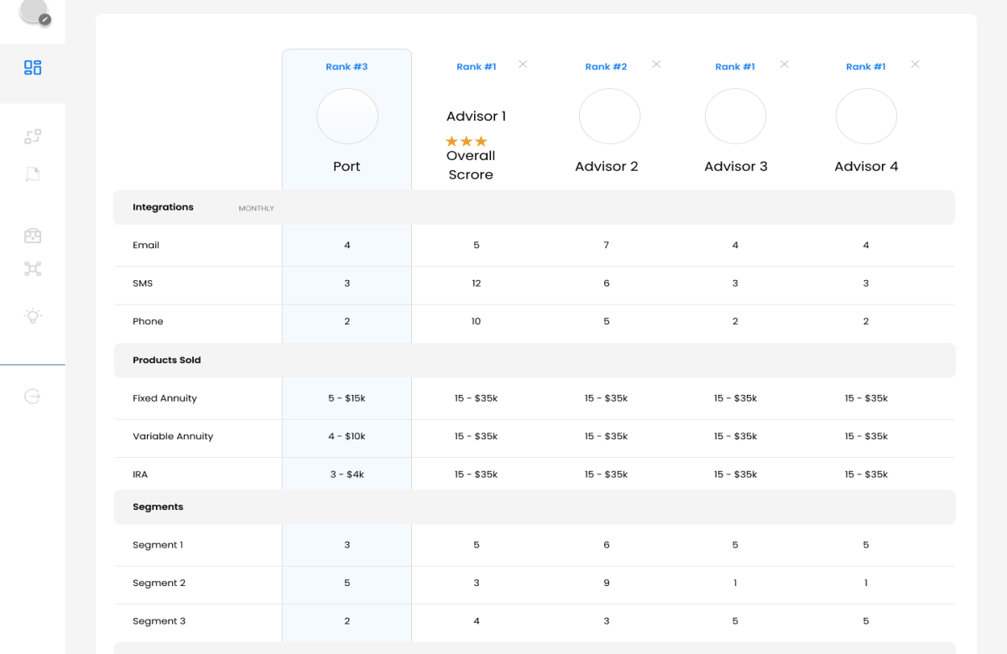Image resolution: width=1007 pixels, height=654 pixels.
Task: Select Advisor 2 profile picture
Action: coord(609,117)
